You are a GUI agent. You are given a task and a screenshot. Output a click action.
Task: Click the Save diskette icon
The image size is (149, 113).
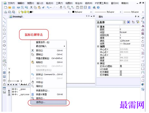coord(14,7)
